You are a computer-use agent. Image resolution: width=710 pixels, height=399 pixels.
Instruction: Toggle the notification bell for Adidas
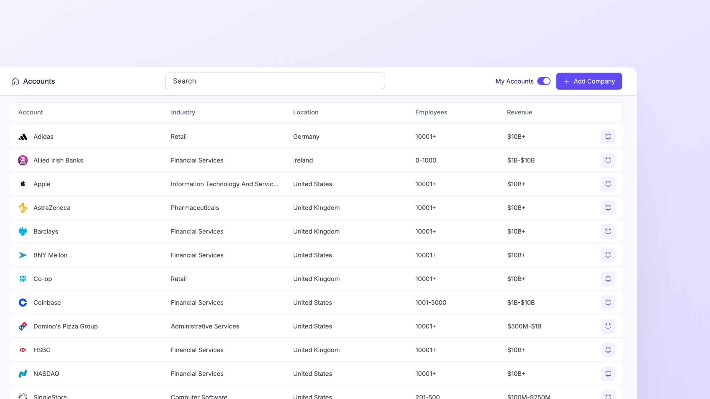coord(608,137)
